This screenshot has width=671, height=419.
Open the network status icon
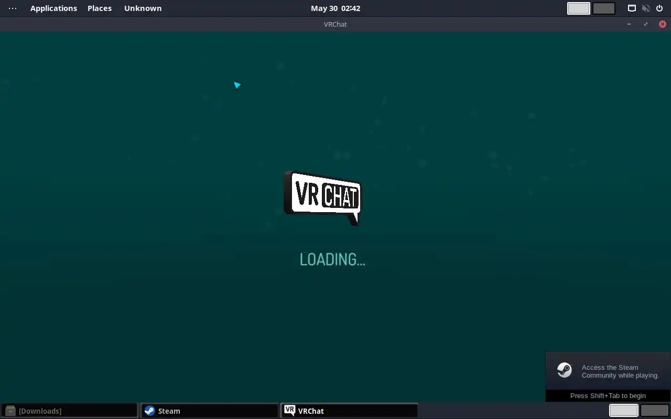pos(632,8)
